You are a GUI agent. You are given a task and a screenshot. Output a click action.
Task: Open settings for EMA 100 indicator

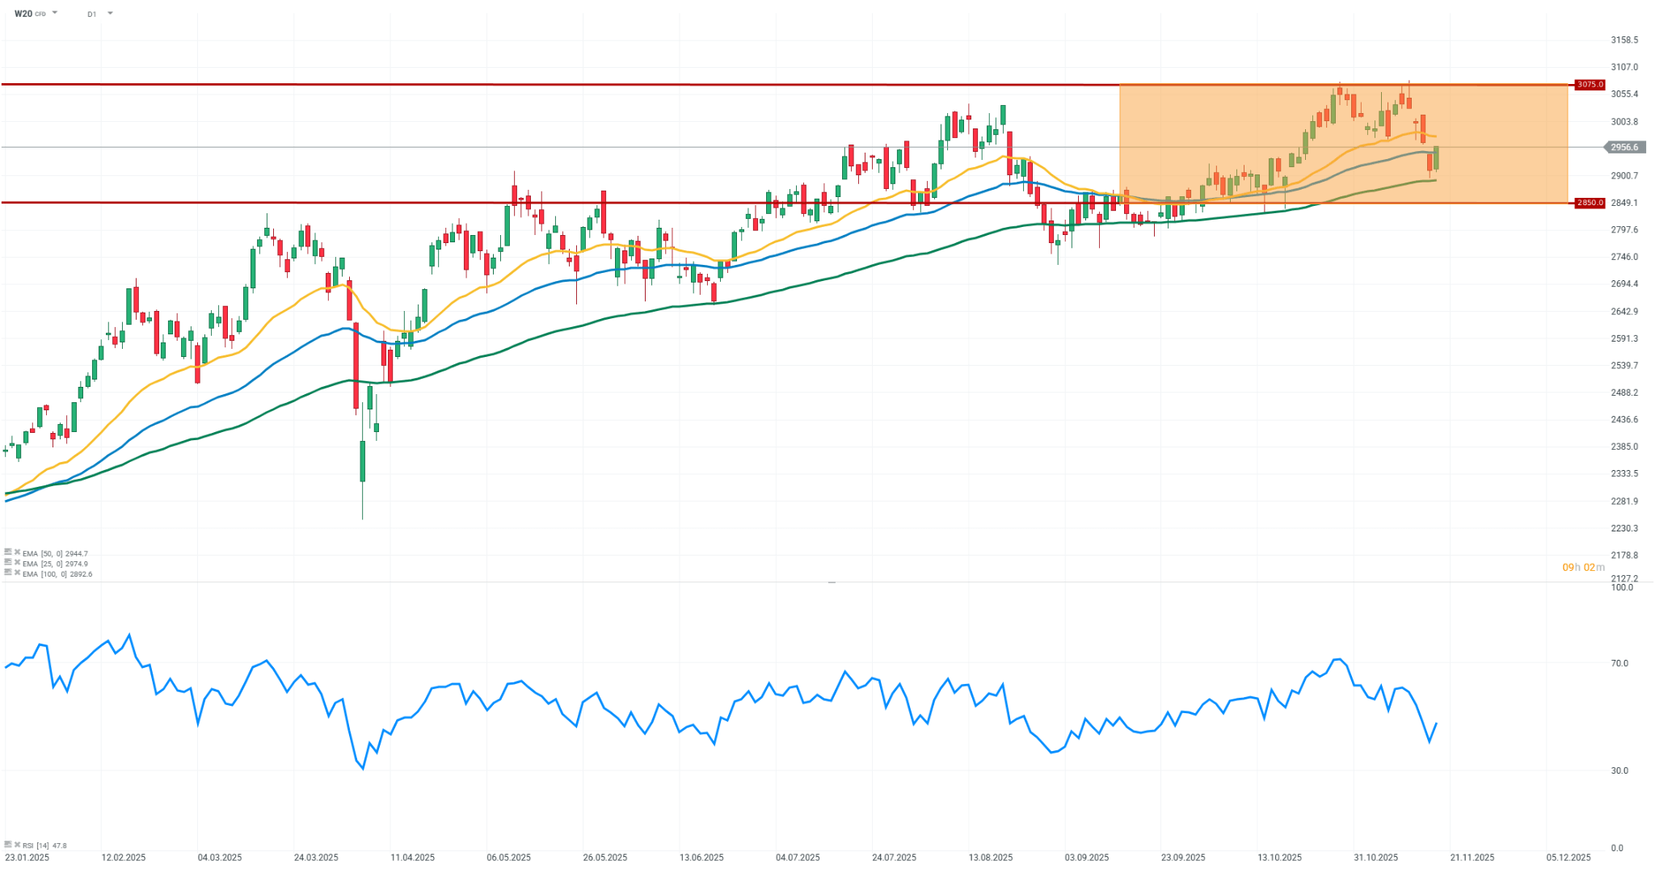[7, 573]
